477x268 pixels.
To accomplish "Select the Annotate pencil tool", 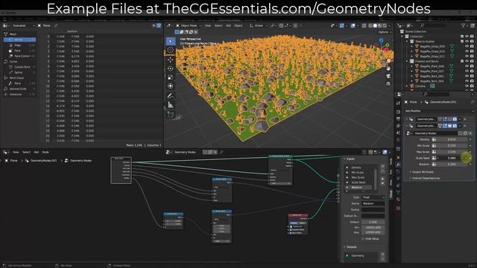I will (171, 96).
